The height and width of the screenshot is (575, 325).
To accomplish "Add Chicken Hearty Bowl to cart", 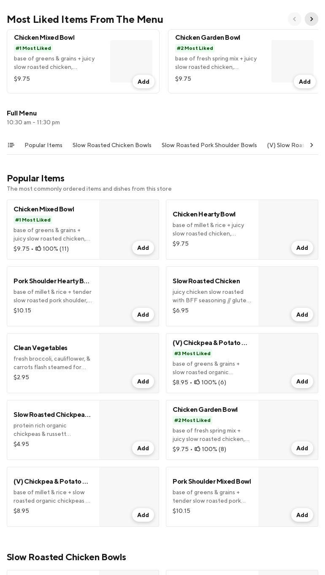I will (x=302, y=248).
